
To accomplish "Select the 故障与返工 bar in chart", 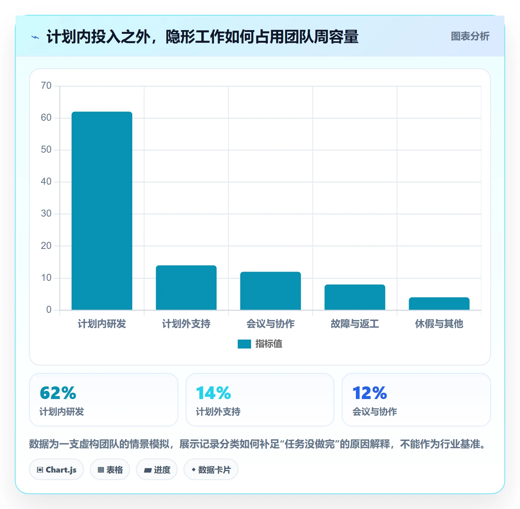I will point(355,297).
